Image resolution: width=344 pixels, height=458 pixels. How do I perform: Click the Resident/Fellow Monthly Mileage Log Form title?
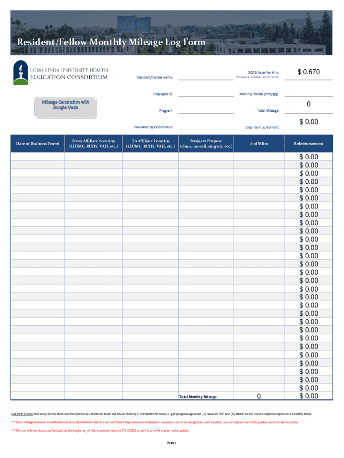(111, 42)
